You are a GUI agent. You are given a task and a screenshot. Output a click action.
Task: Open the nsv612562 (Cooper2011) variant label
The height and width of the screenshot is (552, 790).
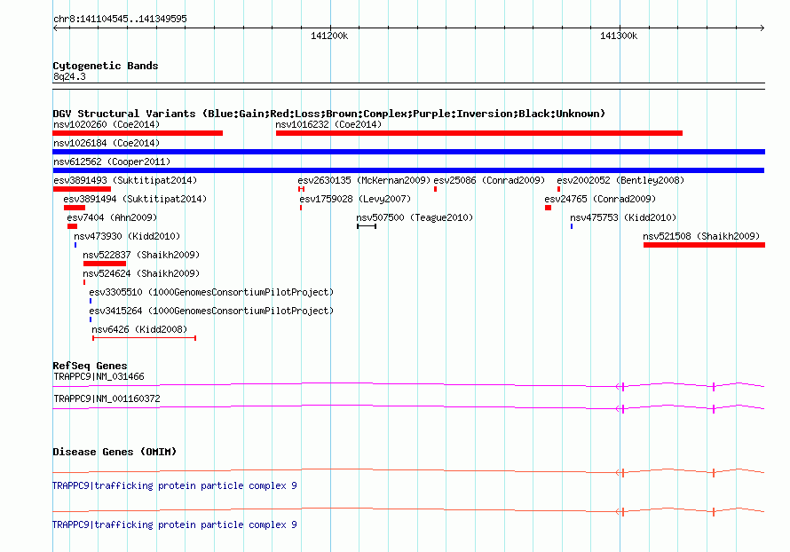click(x=112, y=162)
